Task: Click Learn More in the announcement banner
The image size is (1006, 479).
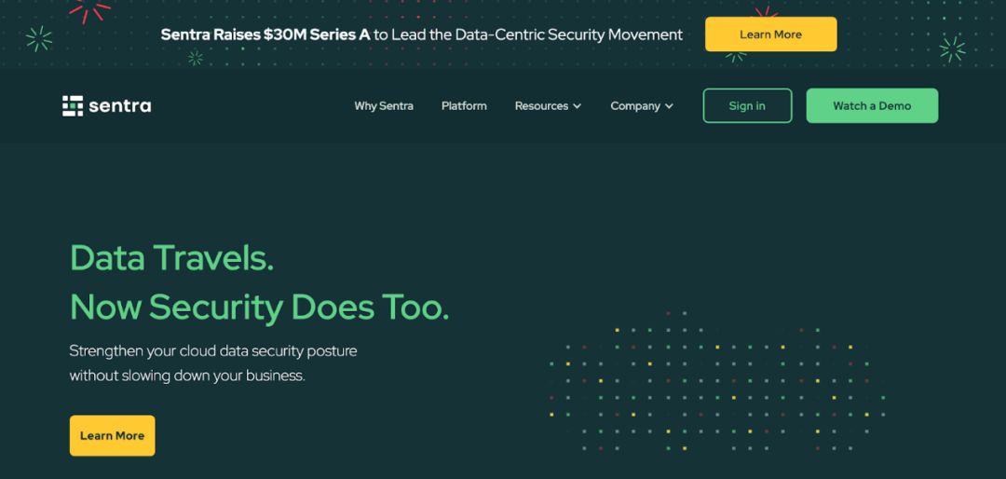Action: tap(770, 34)
